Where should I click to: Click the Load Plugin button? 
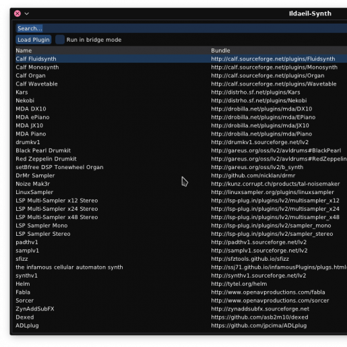point(34,40)
